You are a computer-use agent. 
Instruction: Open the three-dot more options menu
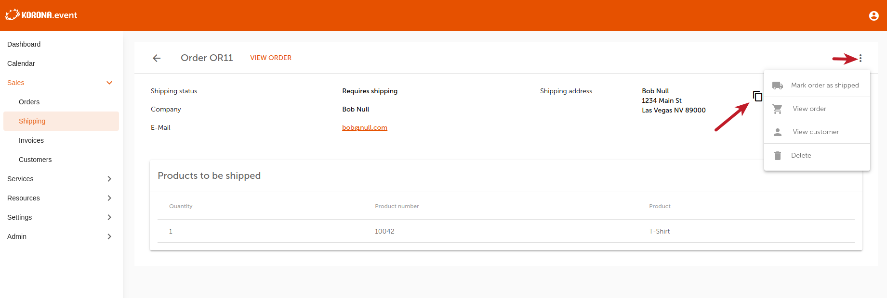(x=860, y=58)
